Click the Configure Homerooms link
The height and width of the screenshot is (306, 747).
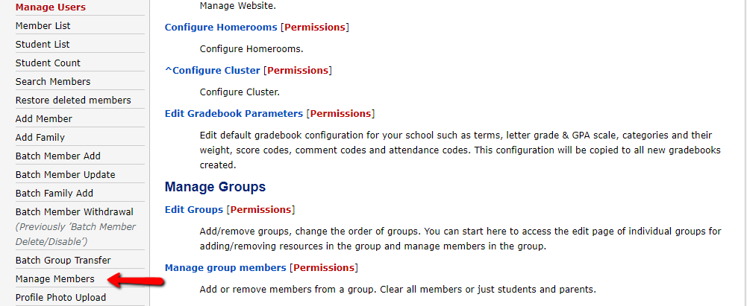(x=221, y=27)
